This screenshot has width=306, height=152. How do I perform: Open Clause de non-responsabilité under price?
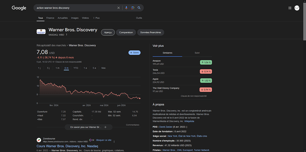click(x=69, y=62)
